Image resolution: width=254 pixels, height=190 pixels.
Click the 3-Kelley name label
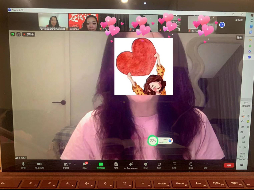[x=21, y=158]
